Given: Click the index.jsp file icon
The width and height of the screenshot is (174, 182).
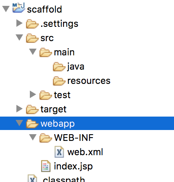Looking at the screenshot, I should [x=46, y=166].
